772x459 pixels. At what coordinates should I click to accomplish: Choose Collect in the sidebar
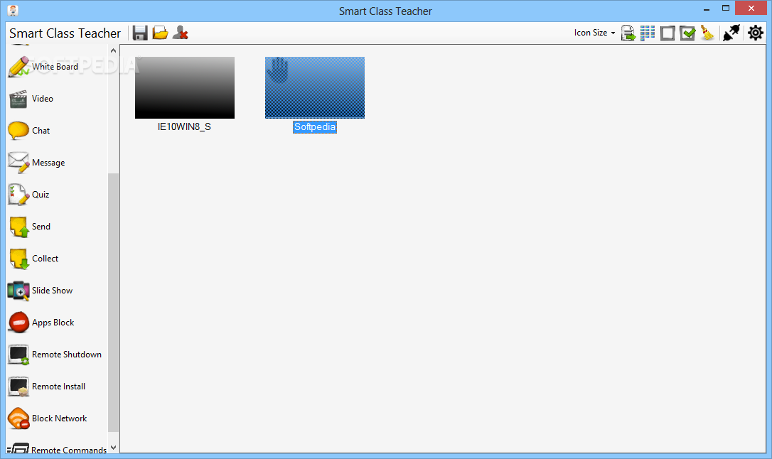click(33, 259)
